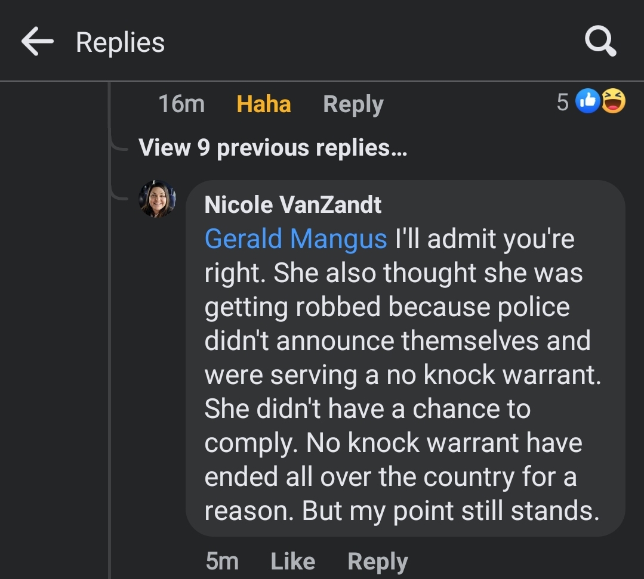The width and height of the screenshot is (644, 579).
Task: Toggle the orange Haha reaction off
Action: (x=264, y=104)
